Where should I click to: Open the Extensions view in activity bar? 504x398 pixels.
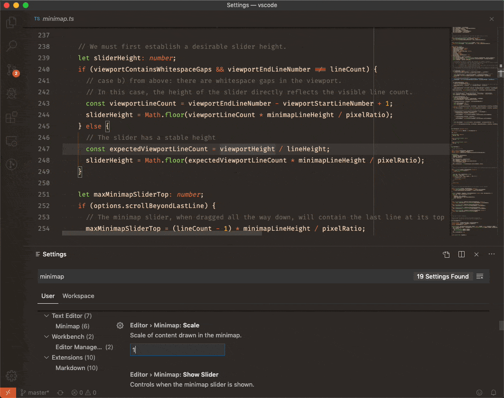[x=11, y=117]
